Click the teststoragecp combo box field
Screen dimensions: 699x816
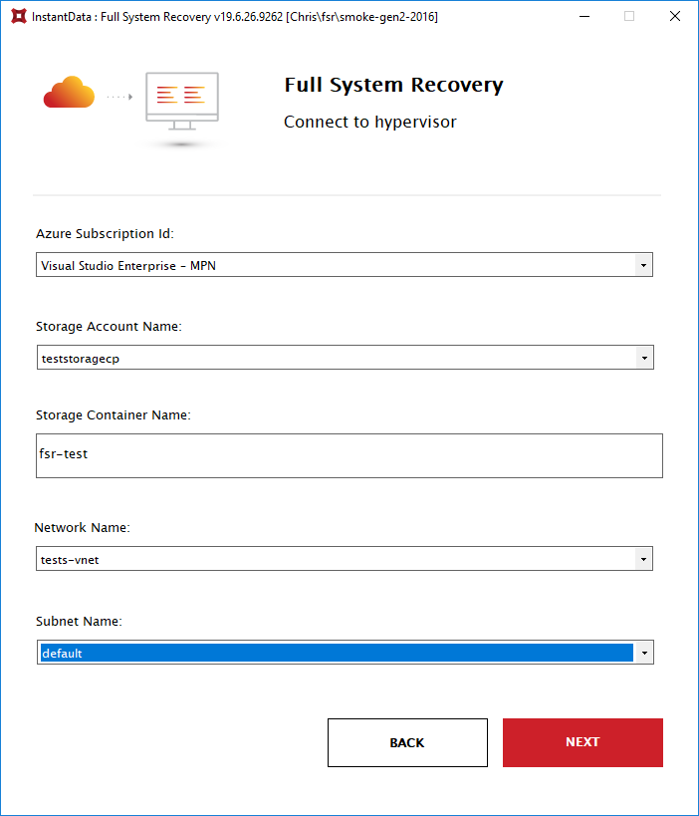click(346, 358)
